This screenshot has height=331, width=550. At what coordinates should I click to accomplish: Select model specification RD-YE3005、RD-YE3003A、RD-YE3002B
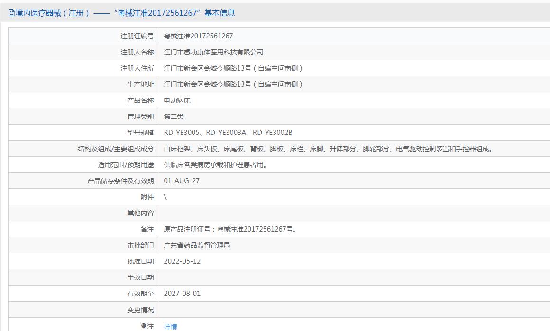click(x=228, y=133)
